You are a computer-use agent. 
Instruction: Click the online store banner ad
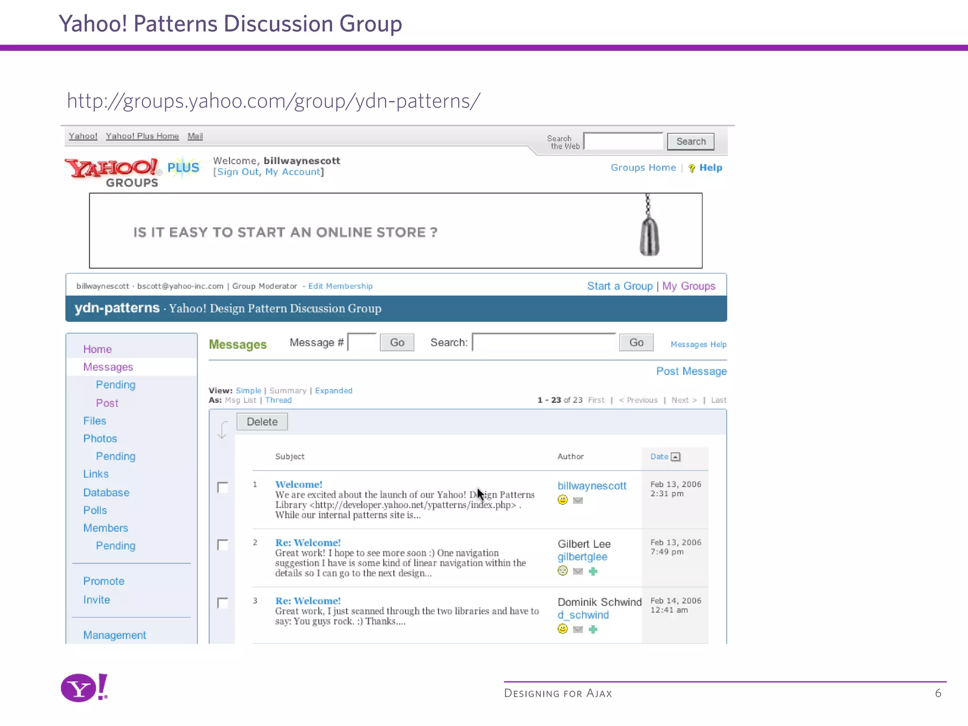pos(396,231)
